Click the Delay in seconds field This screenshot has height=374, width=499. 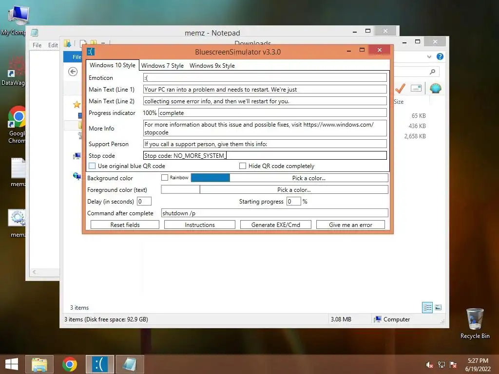click(x=144, y=201)
